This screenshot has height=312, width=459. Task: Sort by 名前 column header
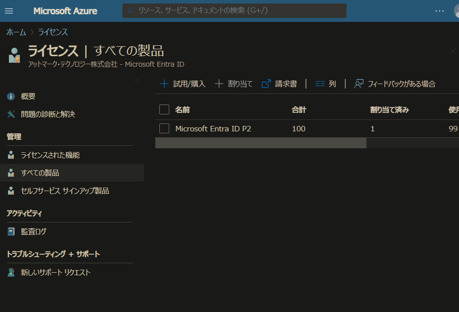point(182,110)
